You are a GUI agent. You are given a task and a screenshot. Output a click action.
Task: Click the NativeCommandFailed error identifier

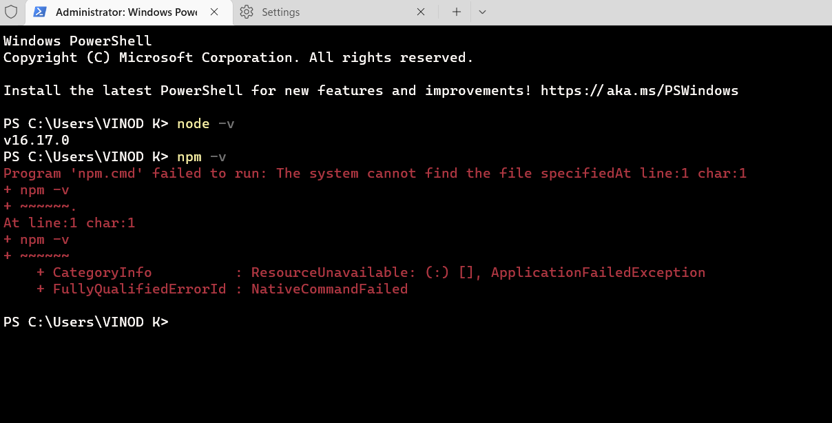coord(329,289)
